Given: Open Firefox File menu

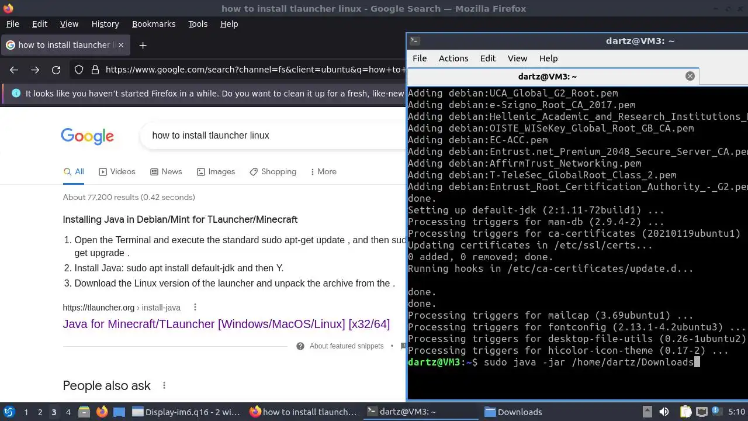Looking at the screenshot, I should click(x=13, y=24).
